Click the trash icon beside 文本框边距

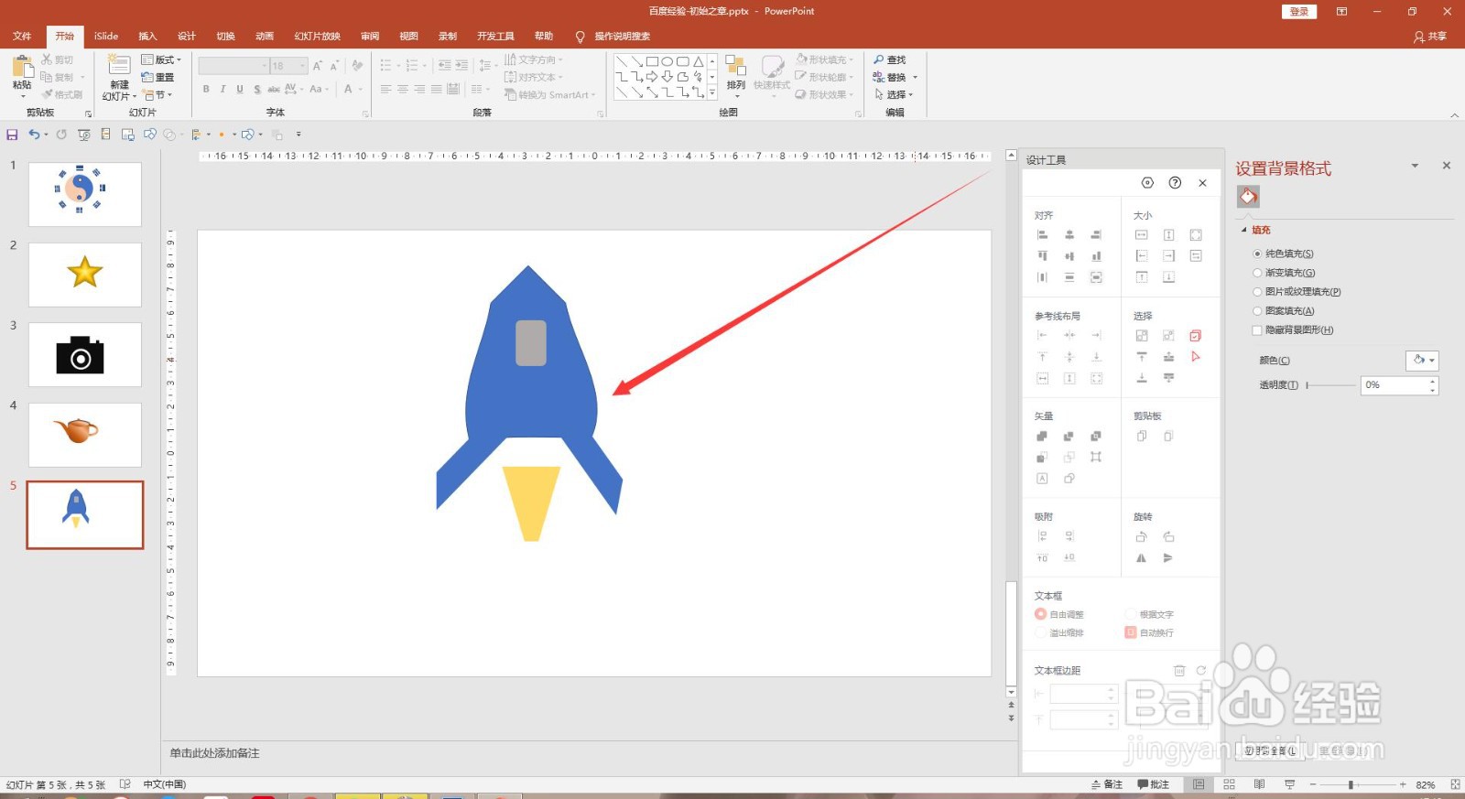click(1179, 671)
